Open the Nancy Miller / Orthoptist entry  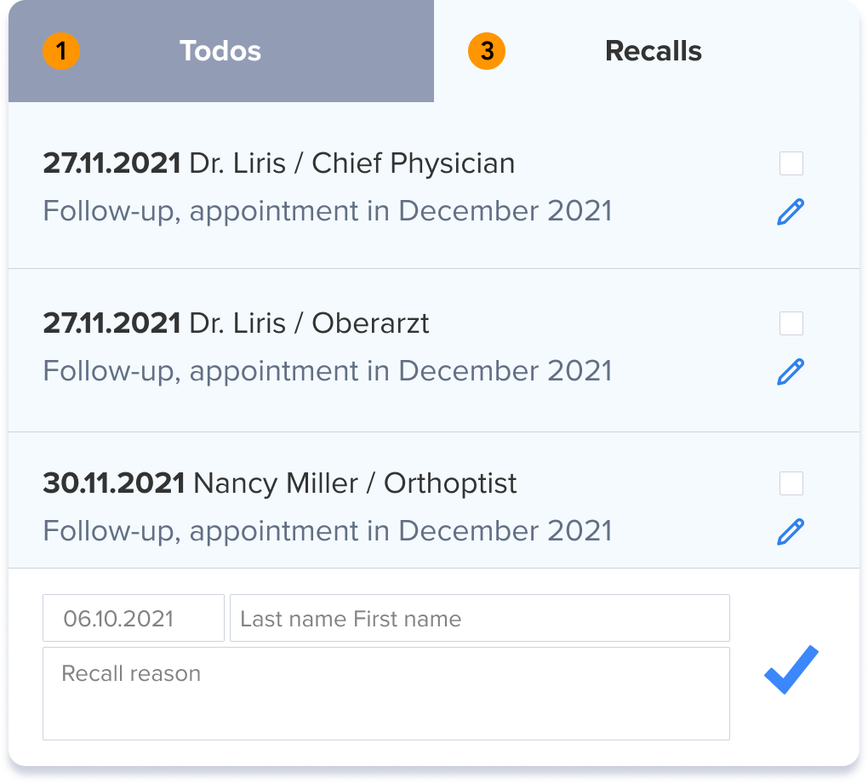tap(355, 483)
